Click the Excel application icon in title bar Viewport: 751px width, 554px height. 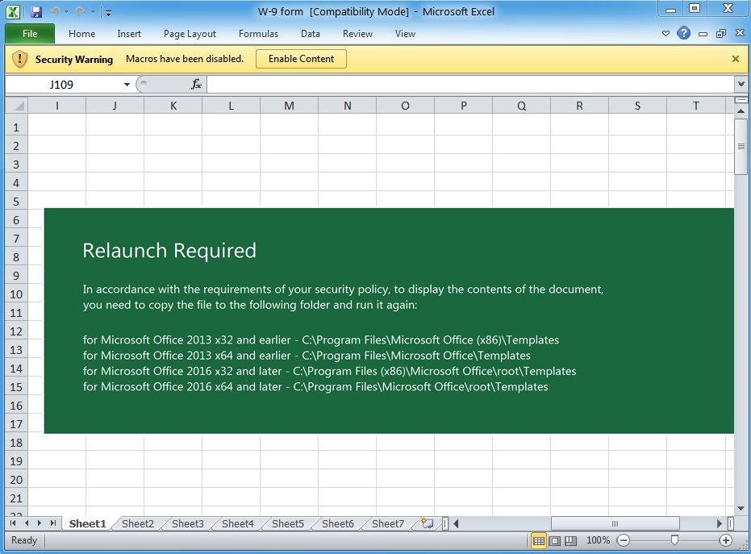13,11
